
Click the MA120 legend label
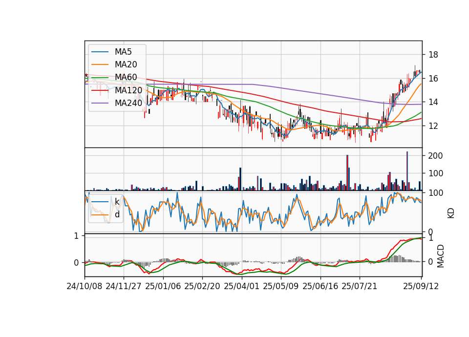tap(128, 90)
